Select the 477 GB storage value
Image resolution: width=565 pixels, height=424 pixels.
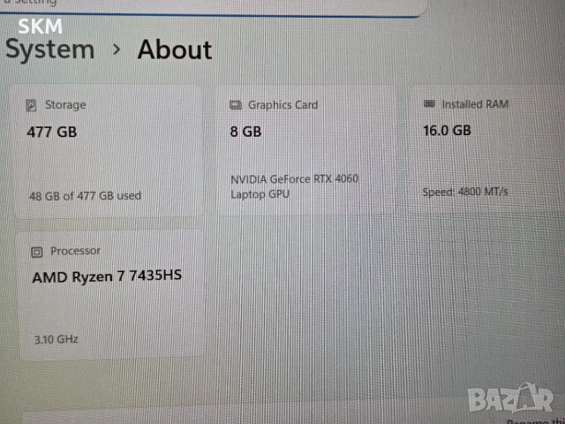pos(51,132)
